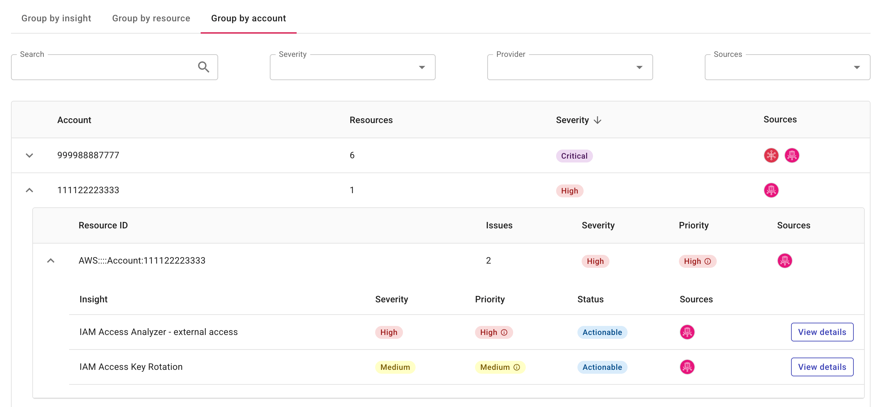888x407 pixels.
Task: Open the Severity filter dropdown
Action: point(352,67)
